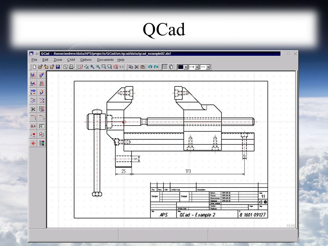Click the redraw zoom icon
The image size is (328, 246).
pyautogui.click(x=80, y=67)
